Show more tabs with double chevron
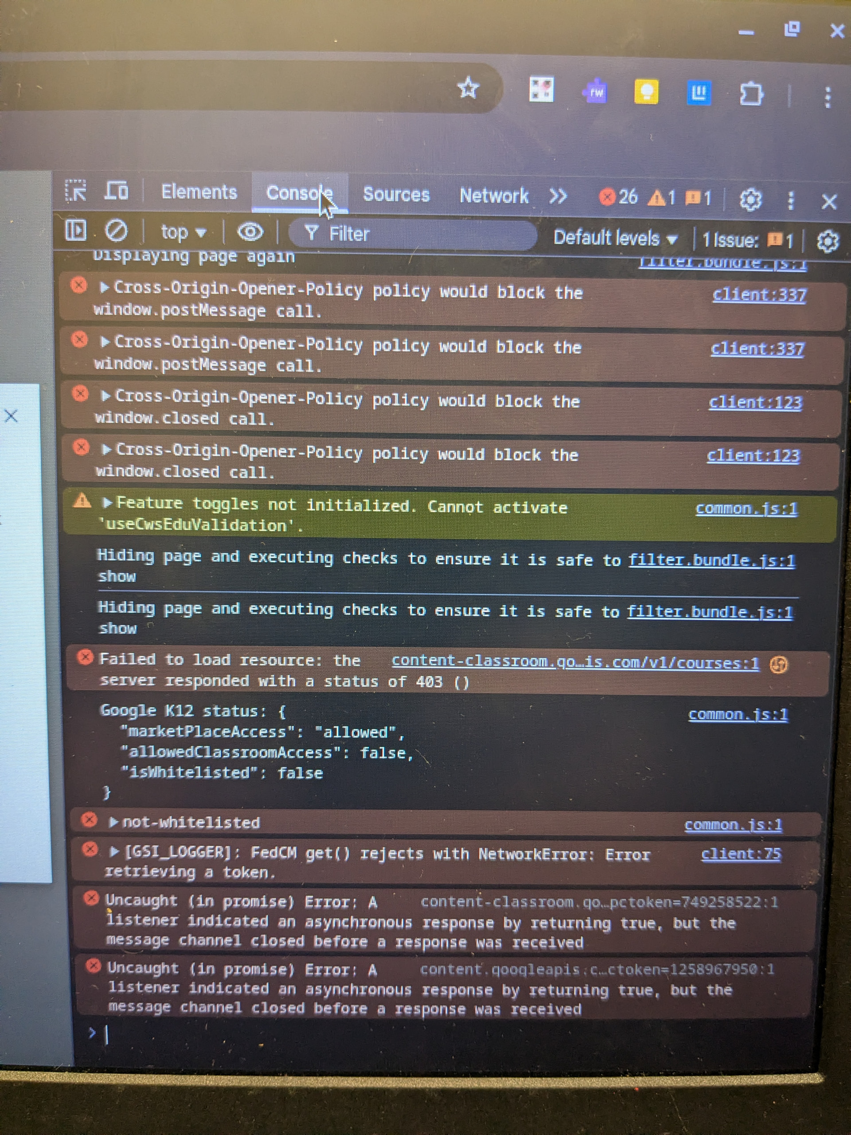Viewport: 851px width, 1135px height. tap(558, 196)
